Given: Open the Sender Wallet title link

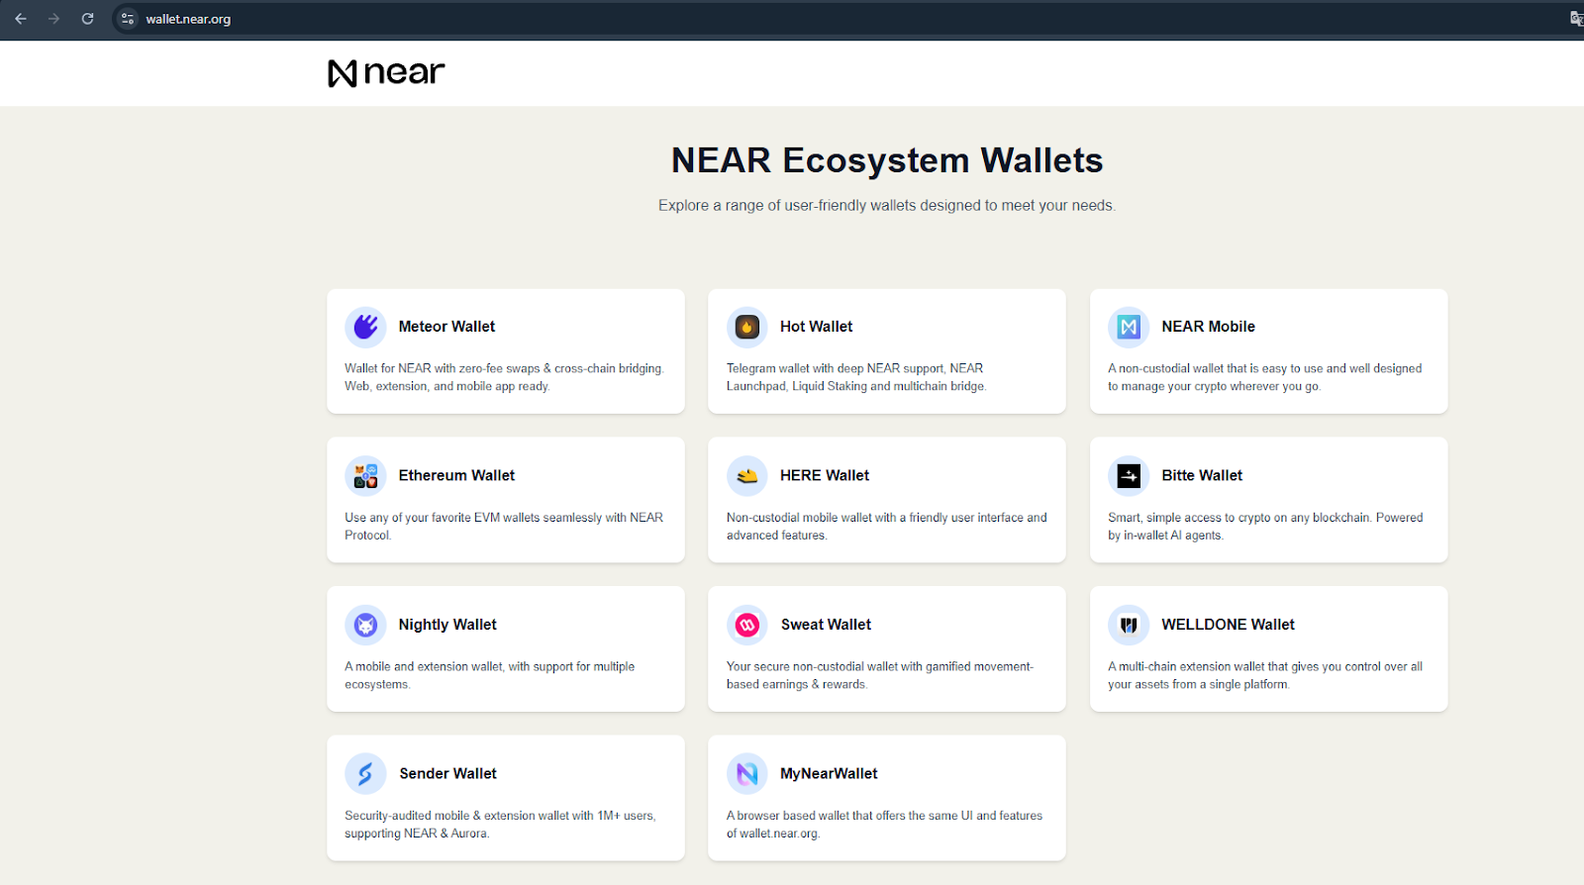Looking at the screenshot, I should [x=447, y=774].
